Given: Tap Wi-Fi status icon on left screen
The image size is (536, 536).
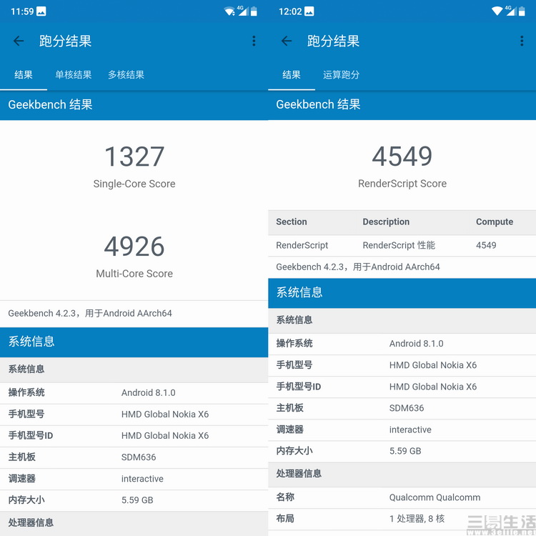Looking at the screenshot, I should 229,11.
